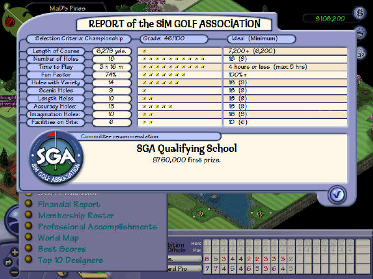Select the Accuracy Holes label

[56, 106]
